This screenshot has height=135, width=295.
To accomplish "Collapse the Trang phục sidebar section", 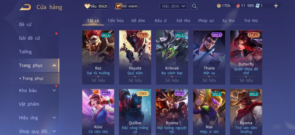I will 54,65.
